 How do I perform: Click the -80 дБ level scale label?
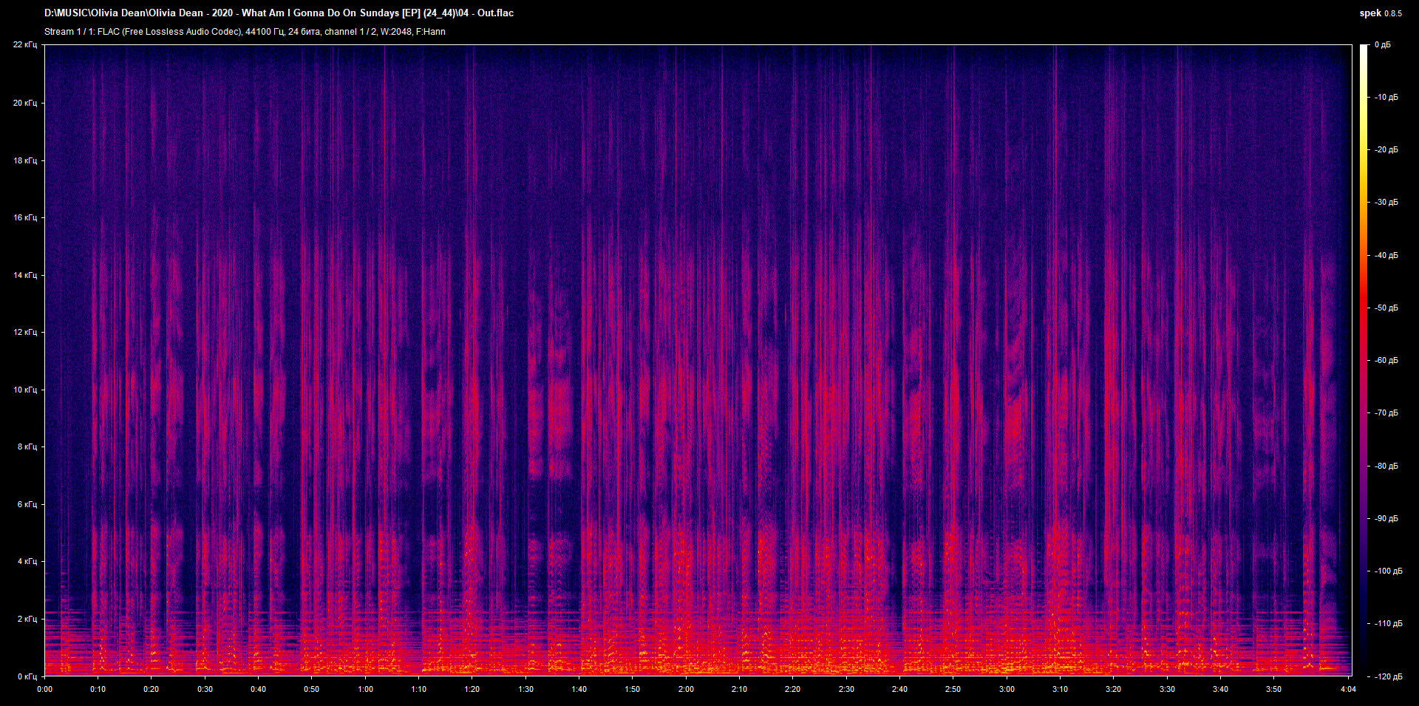click(x=1386, y=466)
